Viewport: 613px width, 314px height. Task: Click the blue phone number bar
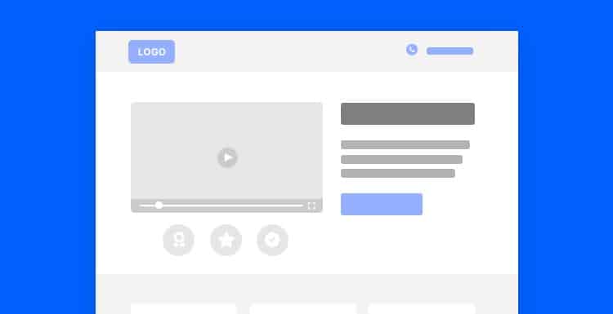point(450,51)
